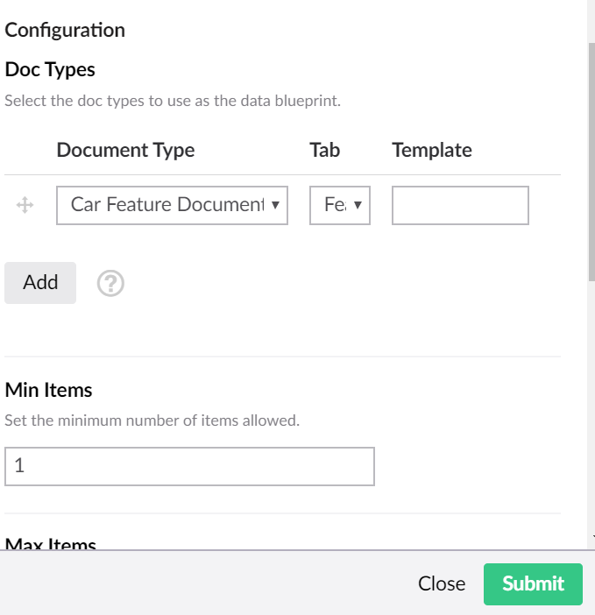Click the Max Items label
Image resolution: width=595 pixels, height=615 pixels.
pos(51,543)
